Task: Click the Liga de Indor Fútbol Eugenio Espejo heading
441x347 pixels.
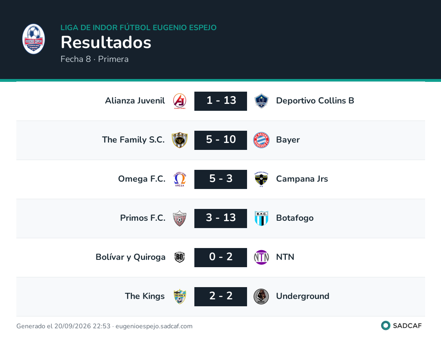Action: pos(138,27)
